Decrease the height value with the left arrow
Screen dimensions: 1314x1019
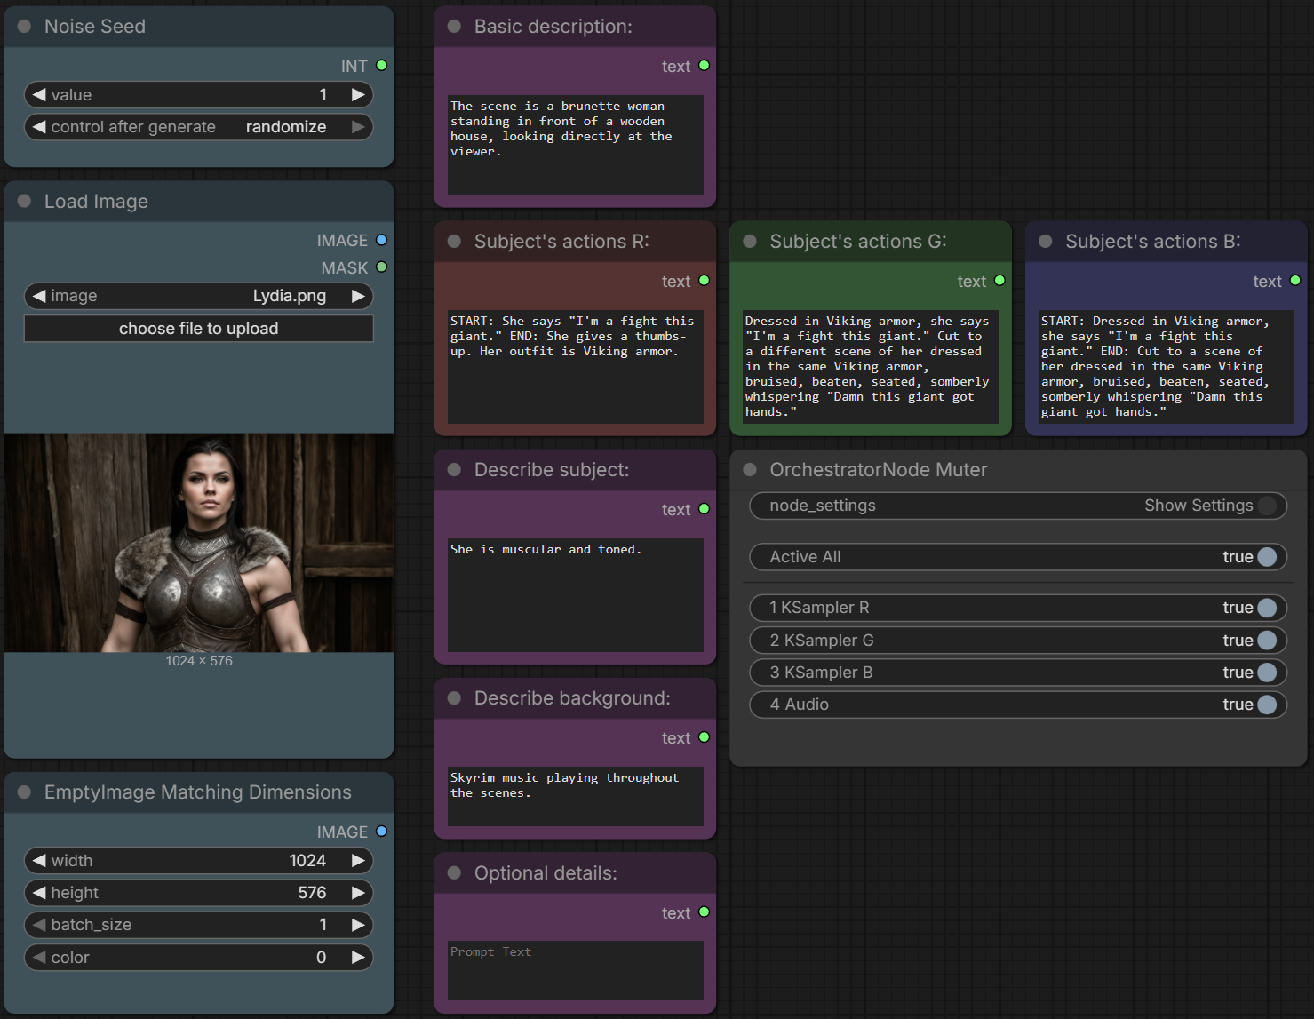pos(39,893)
